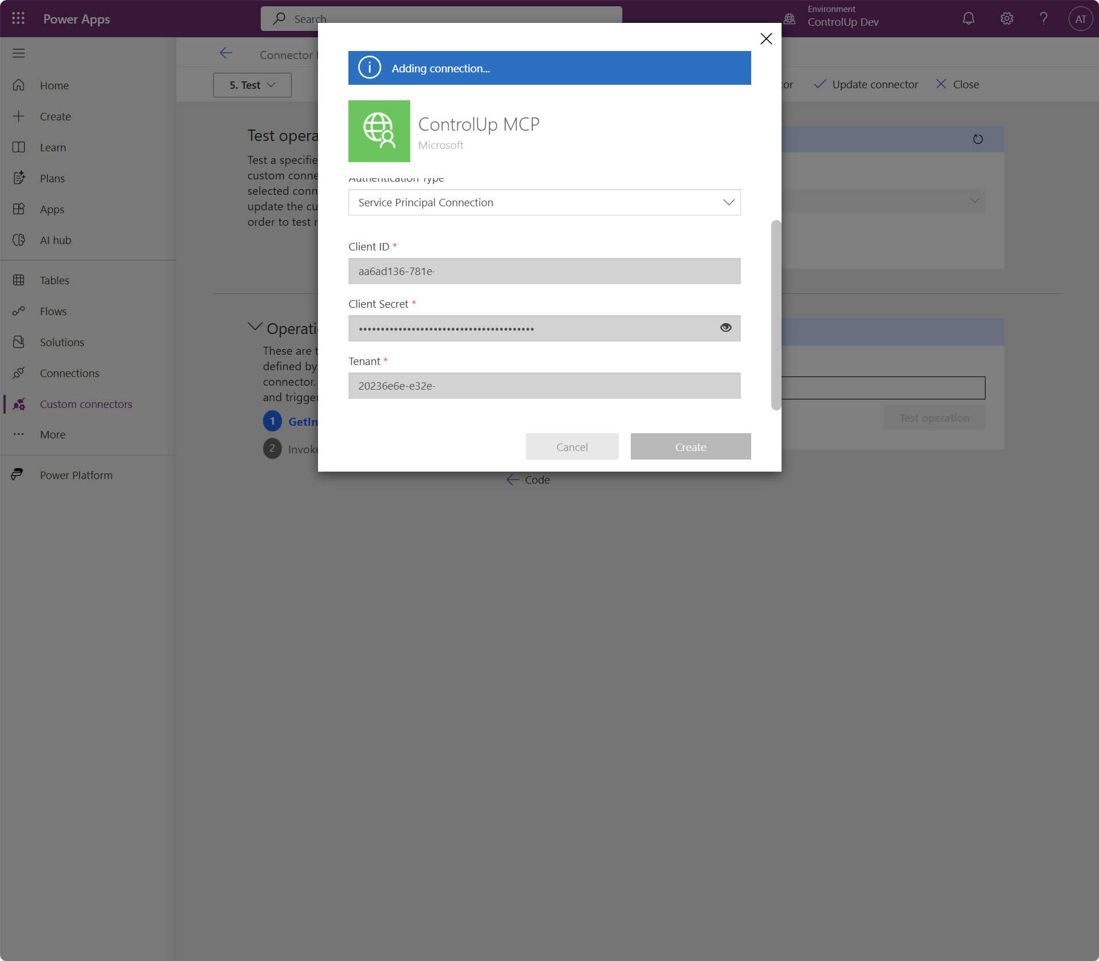The width and height of the screenshot is (1099, 961).
Task: Click the Solutions icon in sidebar
Action: click(18, 342)
